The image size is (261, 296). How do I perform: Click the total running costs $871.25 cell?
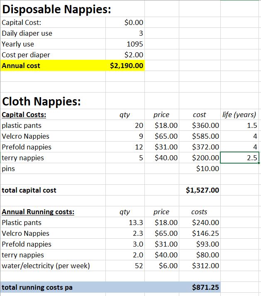click(x=205, y=287)
